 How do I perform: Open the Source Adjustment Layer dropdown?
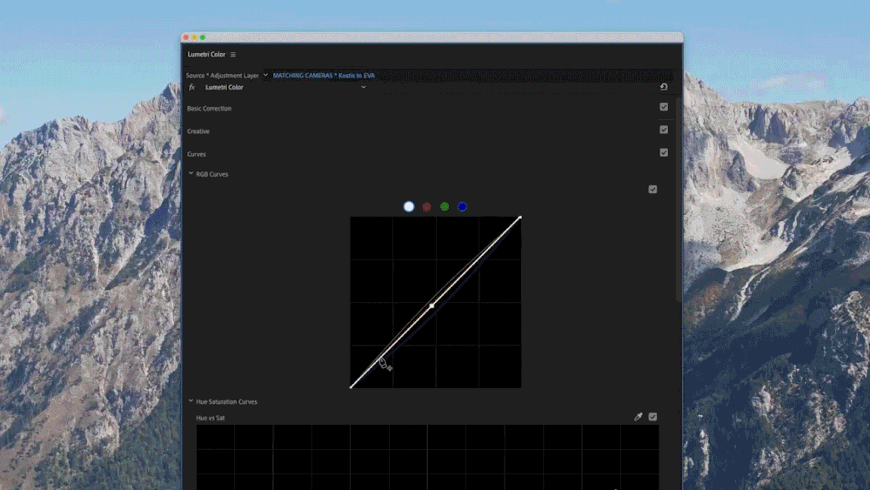265,75
